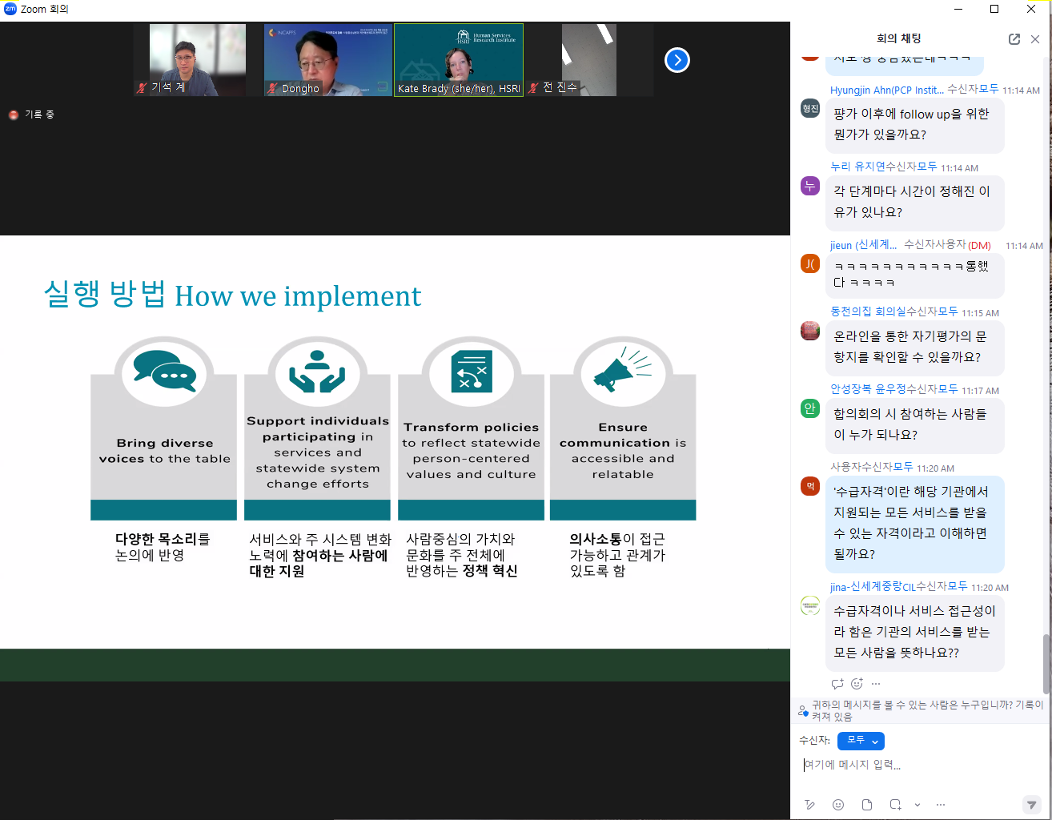Select Kate Brady's video thumbnail
Image resolution: width=1052 pixels, height=820 pixels.
tap(459, 60)
